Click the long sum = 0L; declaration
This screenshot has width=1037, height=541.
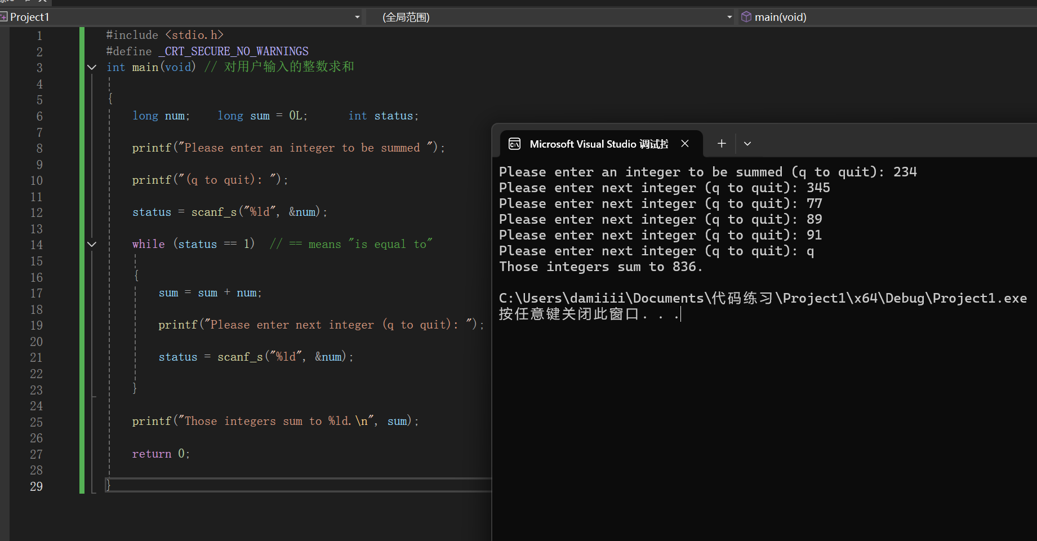[262, 116]
